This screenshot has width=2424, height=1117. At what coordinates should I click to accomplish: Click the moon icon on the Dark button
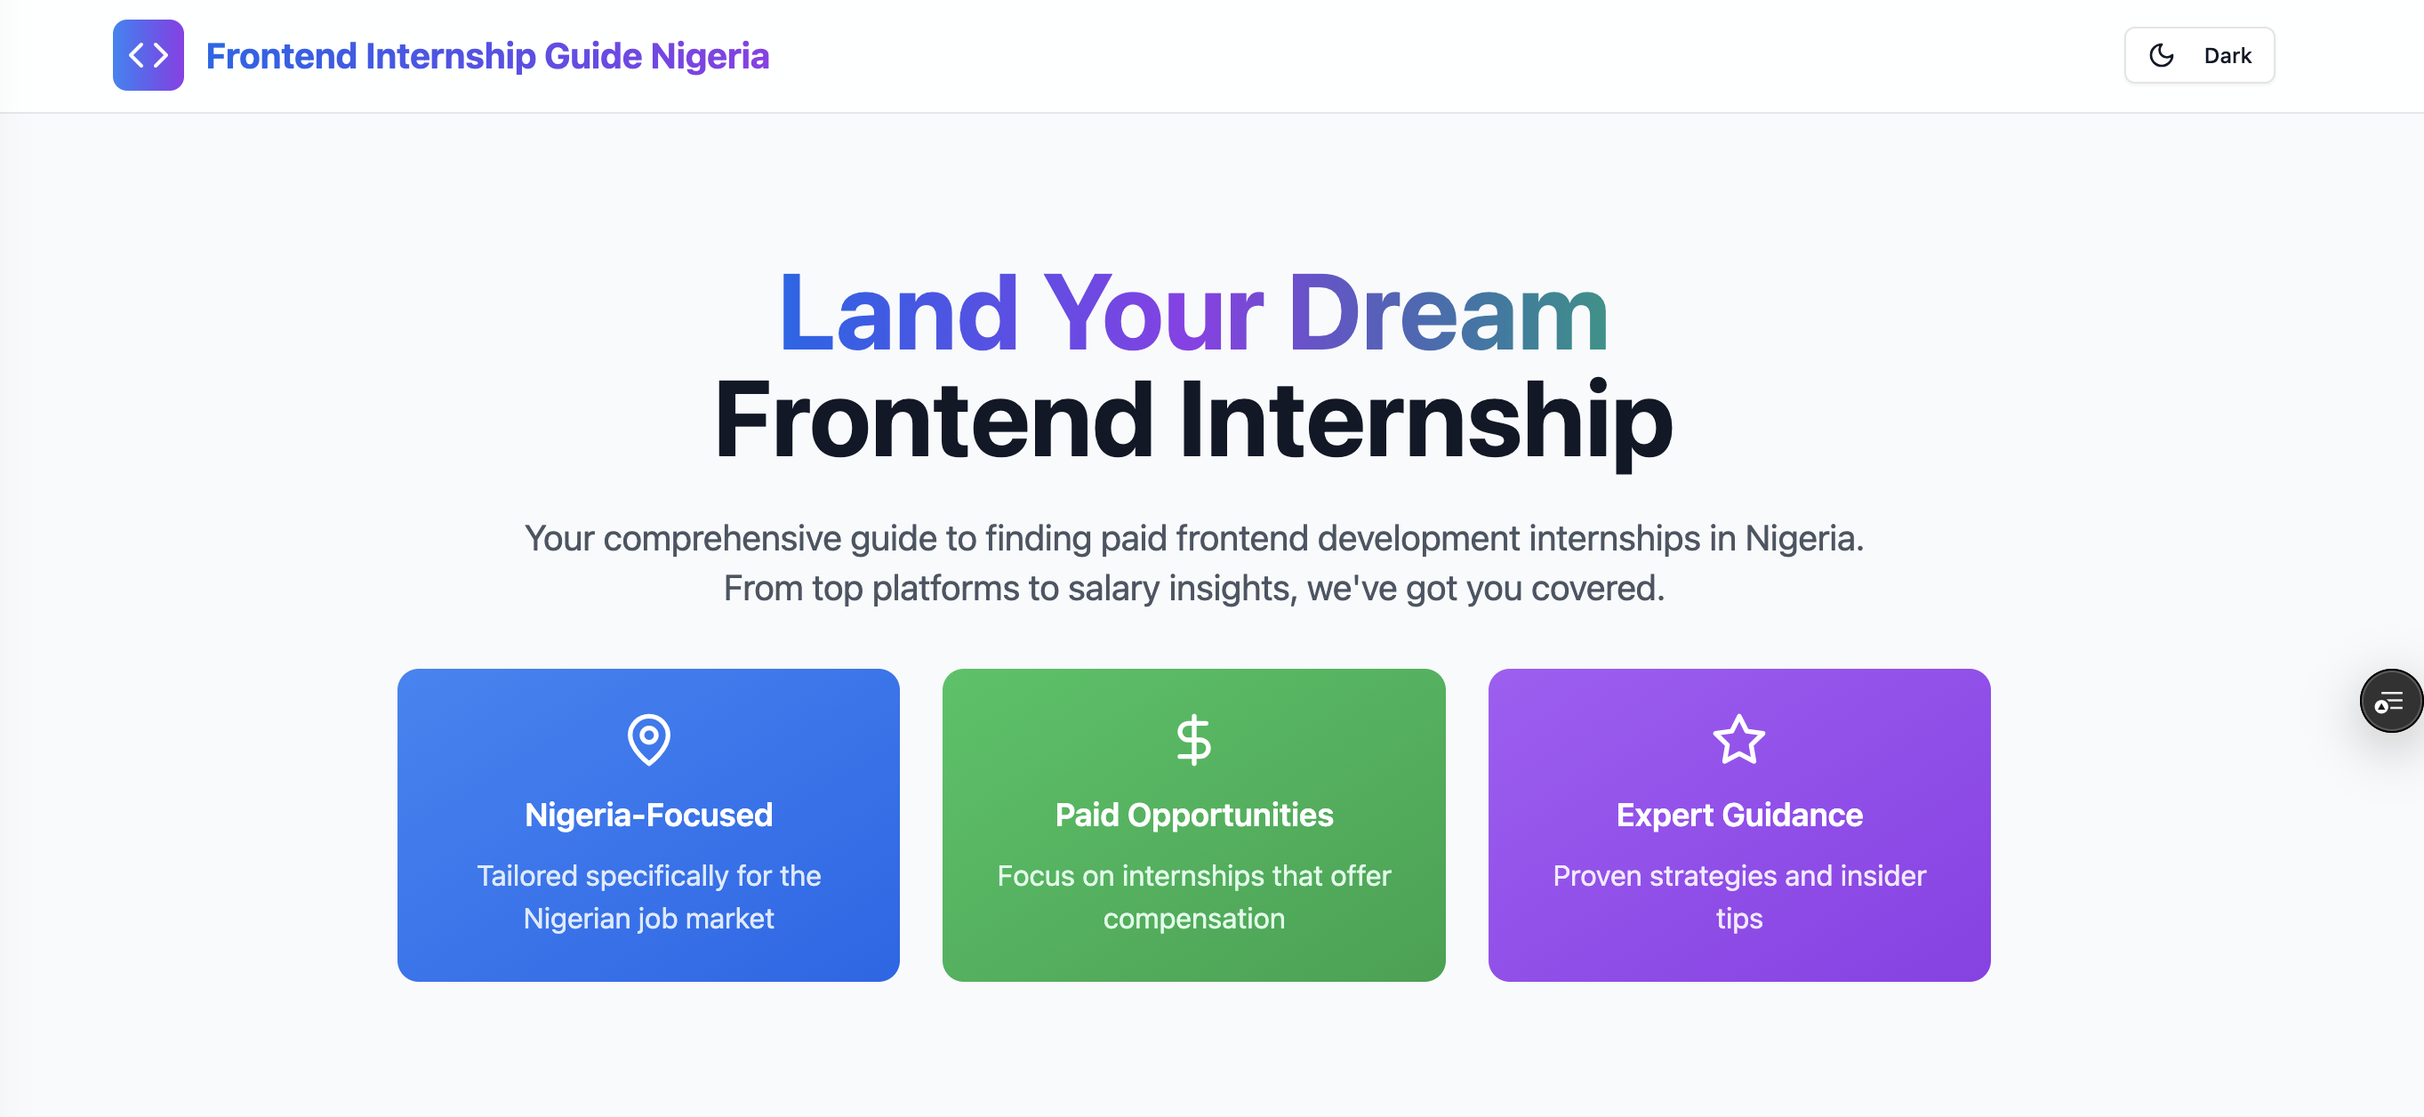point(2162,54)
